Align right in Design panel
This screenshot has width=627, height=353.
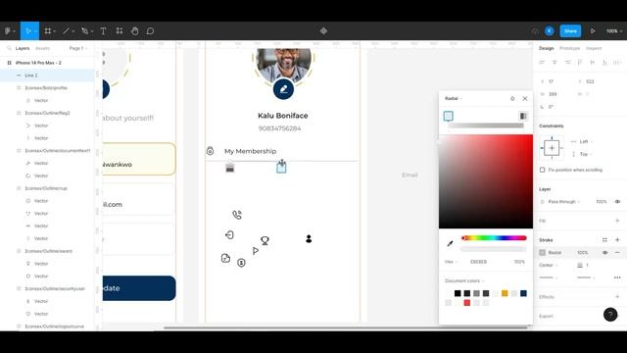567,63
